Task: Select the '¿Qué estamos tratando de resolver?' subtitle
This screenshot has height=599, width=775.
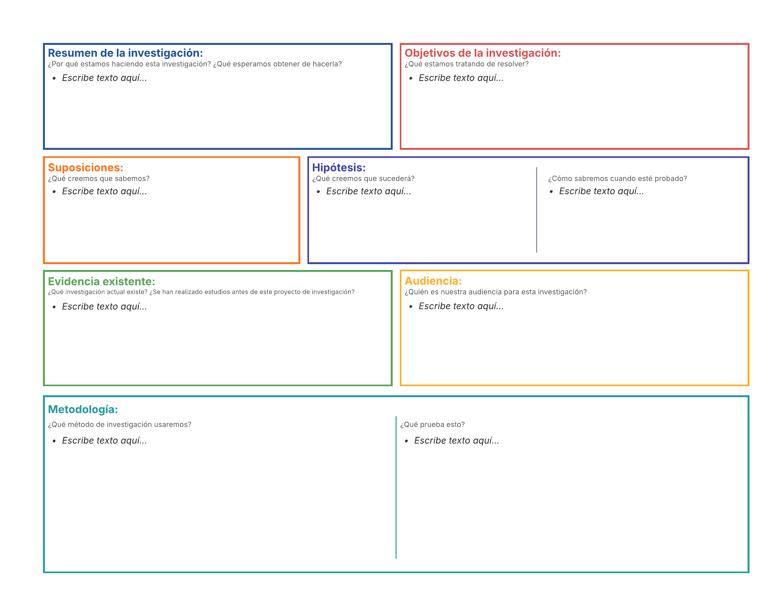Action: pyautogui.click(x=466, y=64)
